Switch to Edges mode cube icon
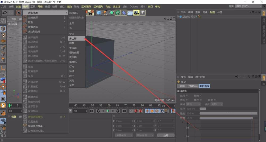266x142 pixels. [3, 54]
